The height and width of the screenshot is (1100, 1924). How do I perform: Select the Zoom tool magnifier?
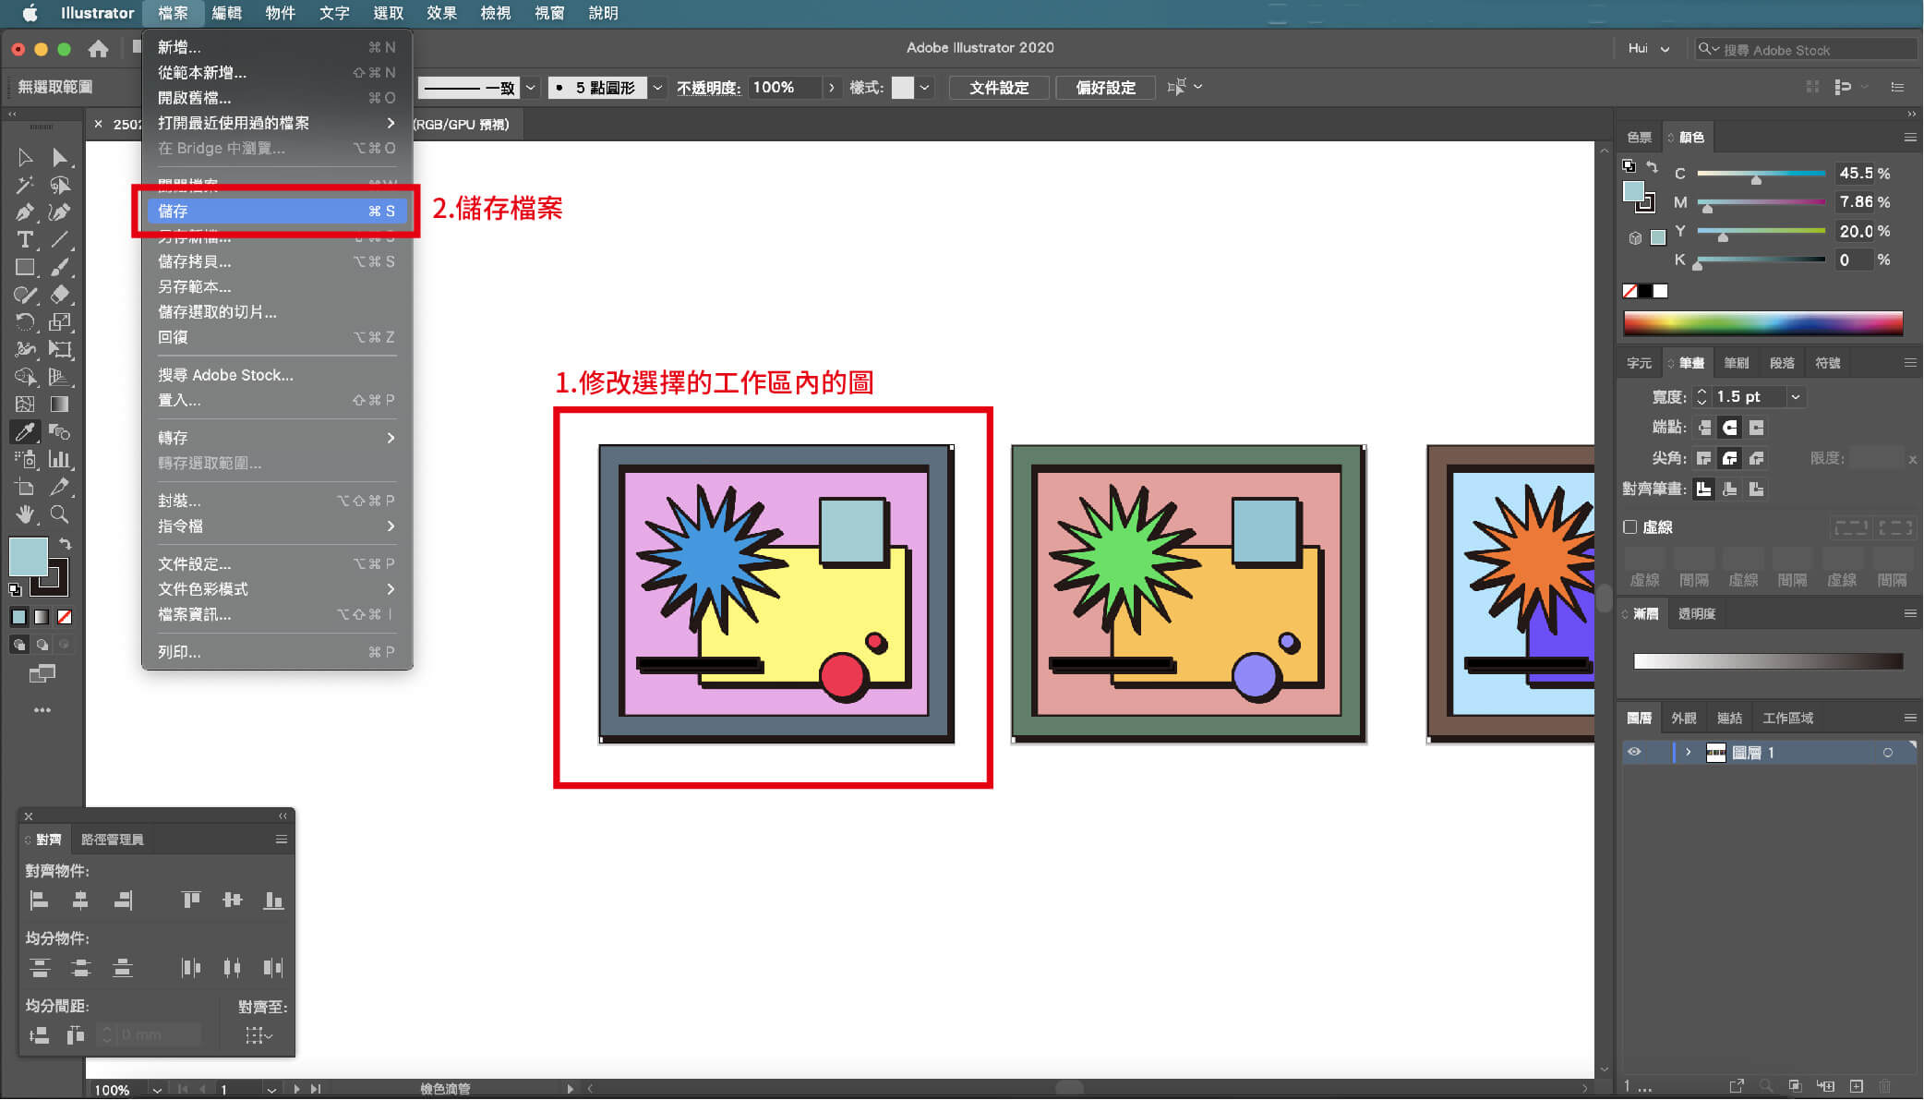[60, 514]
